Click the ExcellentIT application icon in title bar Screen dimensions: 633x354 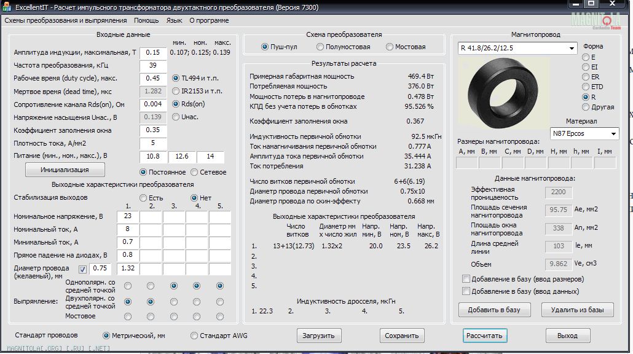tap(7, 7)
